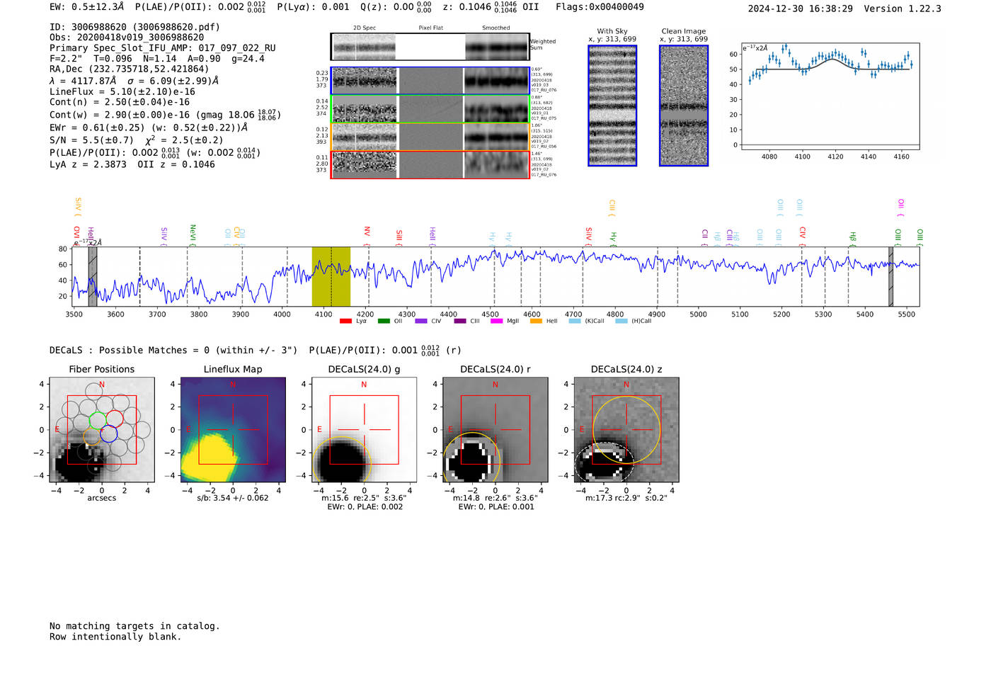
Task: Click the '2D Spec' column header
Action: [x=365, y=28]
